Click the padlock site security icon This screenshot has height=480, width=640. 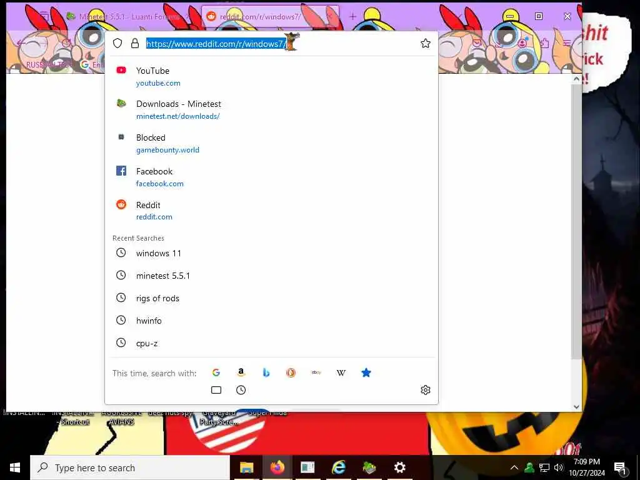click(x=135, y=43)
